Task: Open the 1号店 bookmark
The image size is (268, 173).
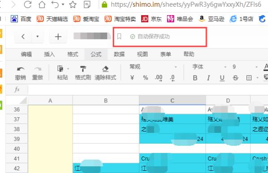Action: [242, 19]
